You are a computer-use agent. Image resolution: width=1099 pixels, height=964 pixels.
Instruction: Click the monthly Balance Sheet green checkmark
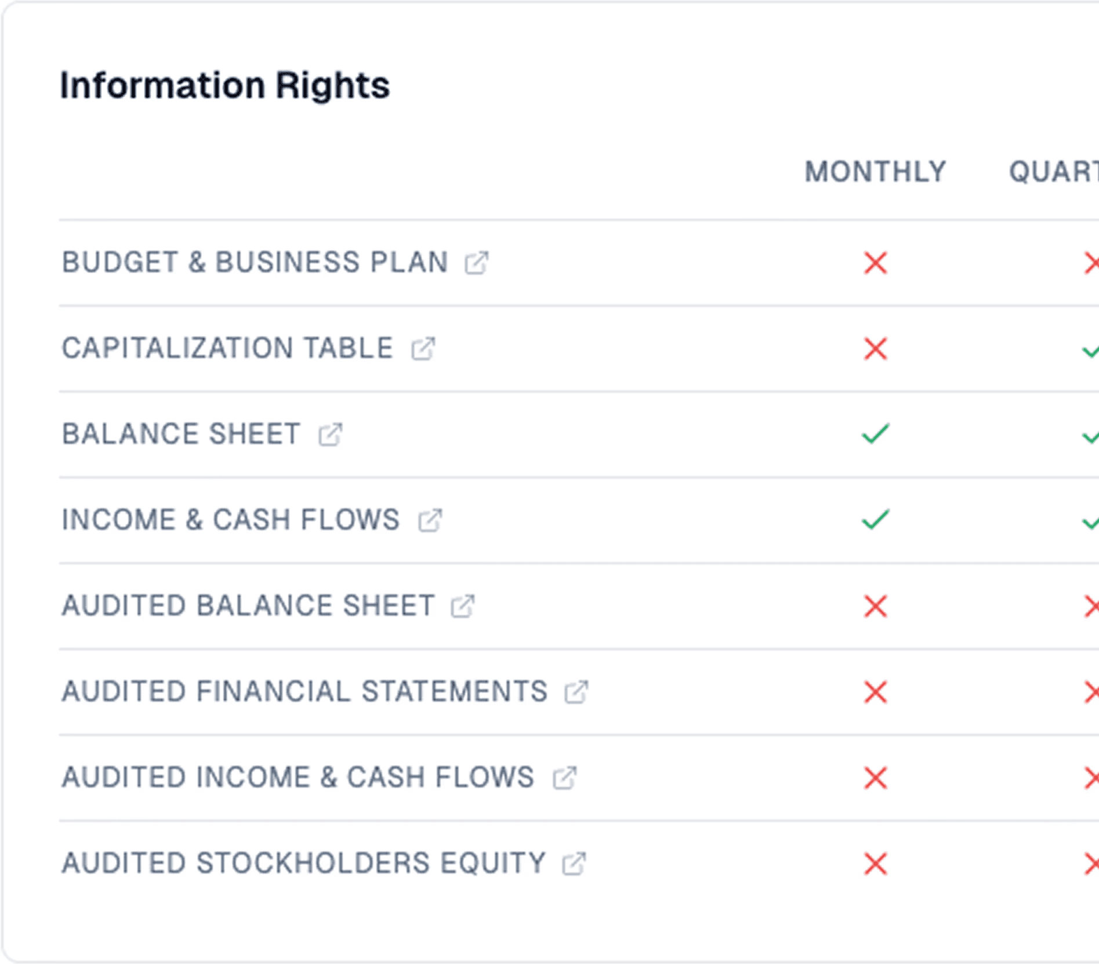point(875,434)
